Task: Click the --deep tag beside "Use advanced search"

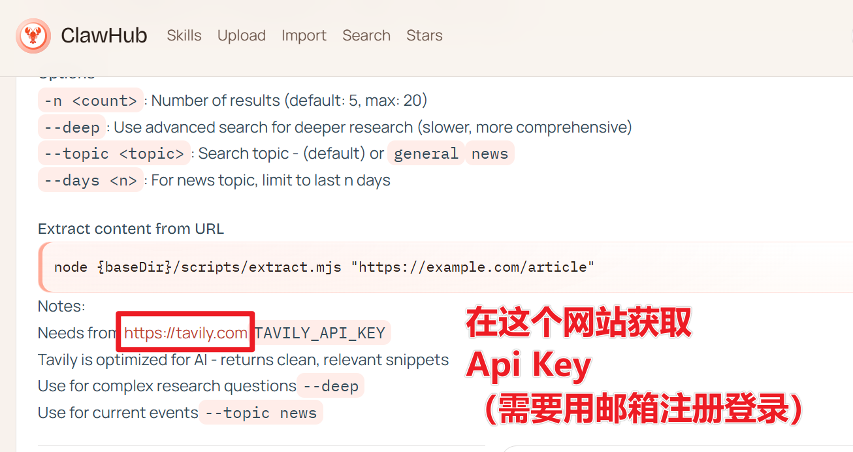Action: (72, 127)
